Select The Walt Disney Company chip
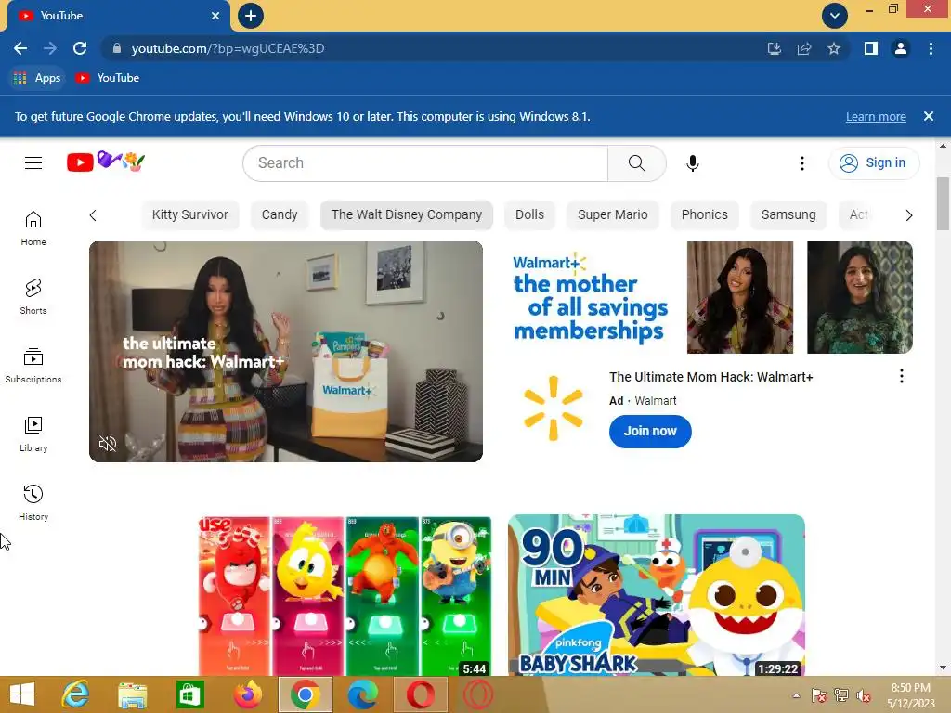The width and height of the screenshot is (951, 713). click(x=407, y=214)
